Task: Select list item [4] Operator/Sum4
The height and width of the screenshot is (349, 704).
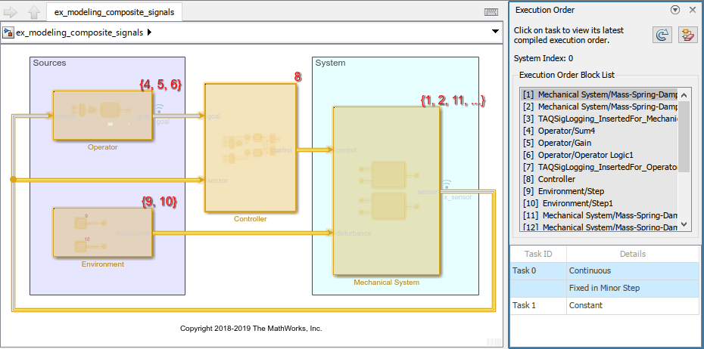Action: point(600,131)
